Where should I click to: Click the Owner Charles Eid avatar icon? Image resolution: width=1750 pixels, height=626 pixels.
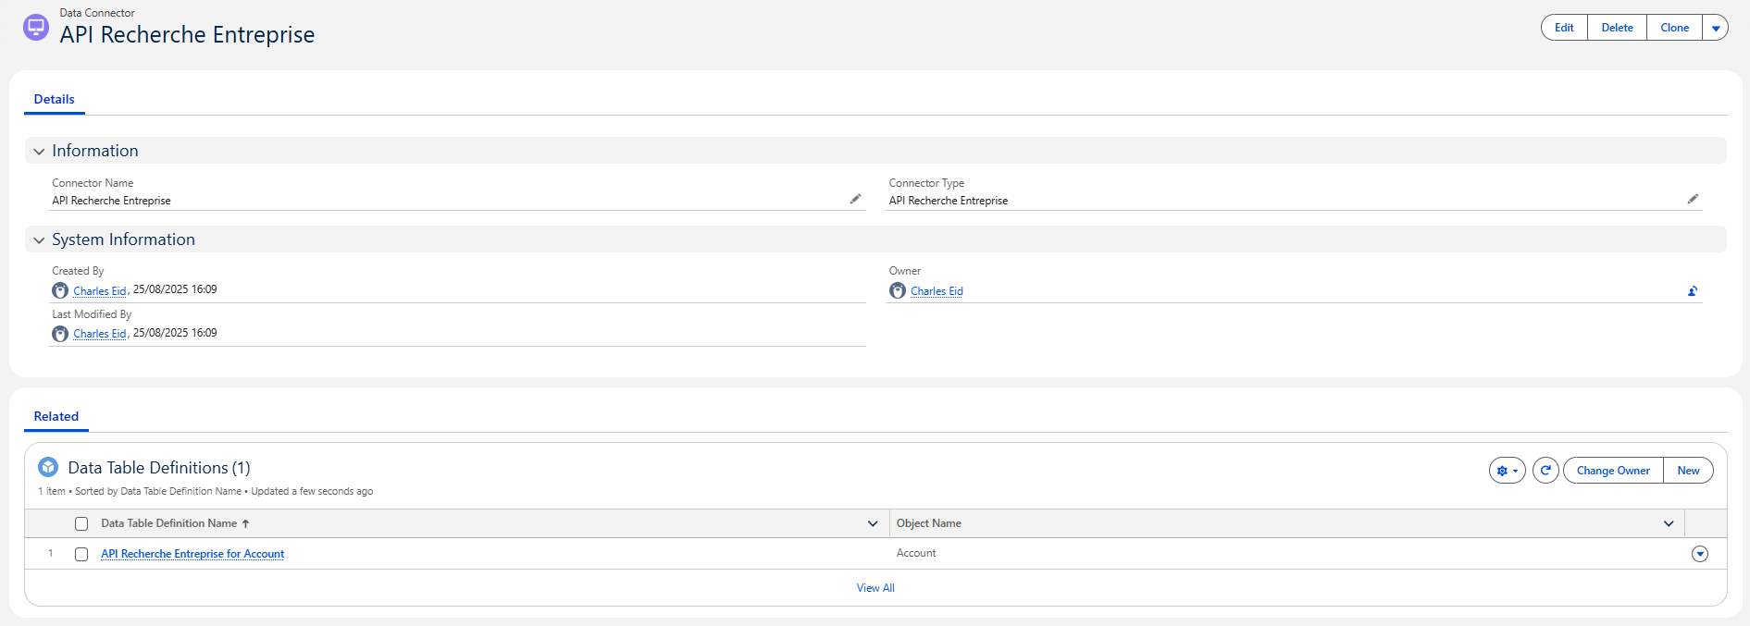coord(898,291)
